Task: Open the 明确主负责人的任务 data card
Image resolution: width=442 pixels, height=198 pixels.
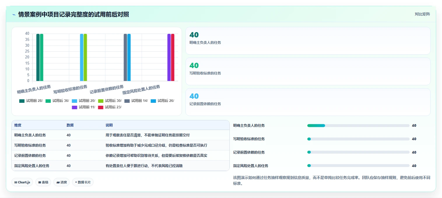Action: click(308, 41)
